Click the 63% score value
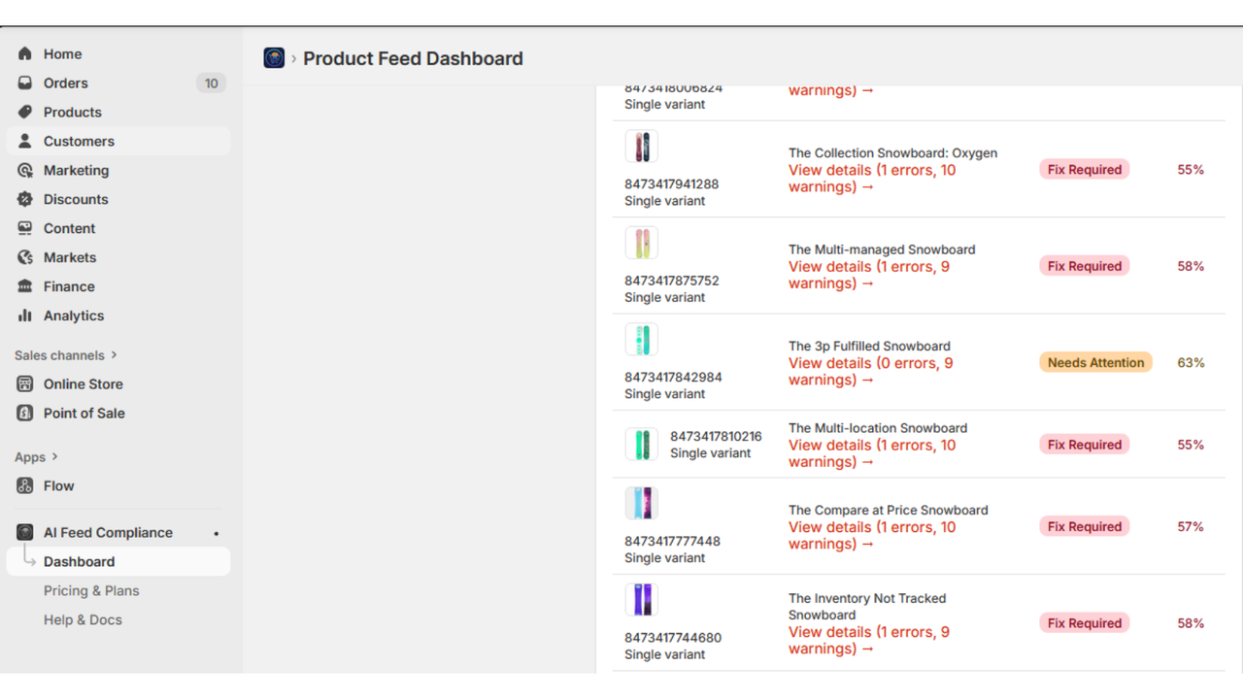Image resolution: width=1243 pixels, height=699 pixels. [1191, 362]
